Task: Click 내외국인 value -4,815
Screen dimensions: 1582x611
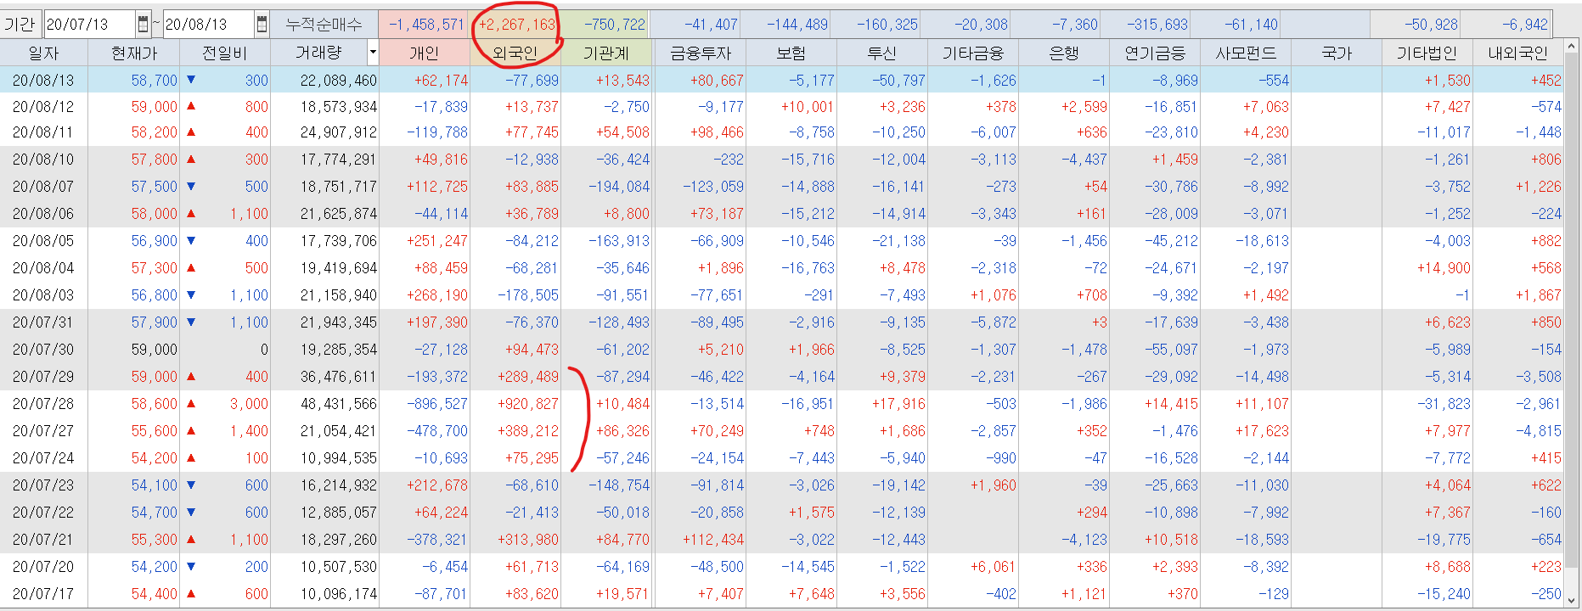Action: click(x=1539, y=431)
